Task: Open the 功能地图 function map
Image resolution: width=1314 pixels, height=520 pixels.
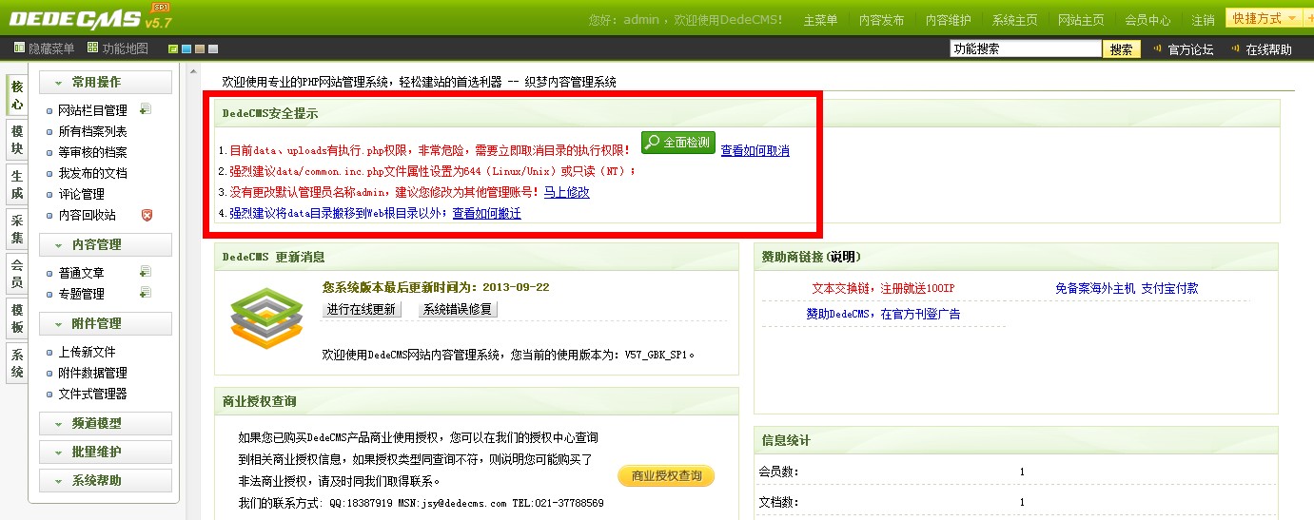Action: point(117,48)
